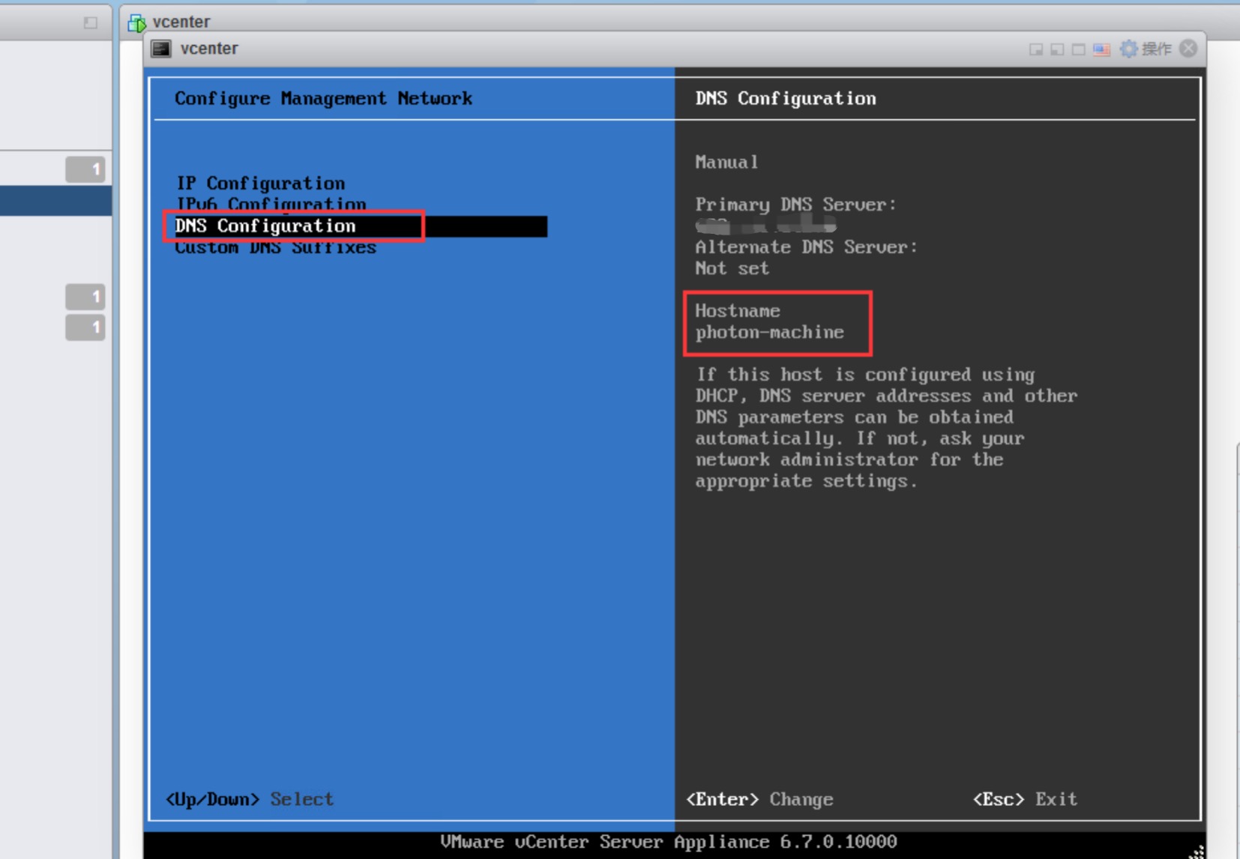Open the vcenter tab label

tap(181, 22)
